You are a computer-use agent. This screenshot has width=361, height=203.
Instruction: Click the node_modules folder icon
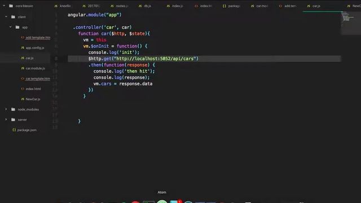[x=13, y=109]
